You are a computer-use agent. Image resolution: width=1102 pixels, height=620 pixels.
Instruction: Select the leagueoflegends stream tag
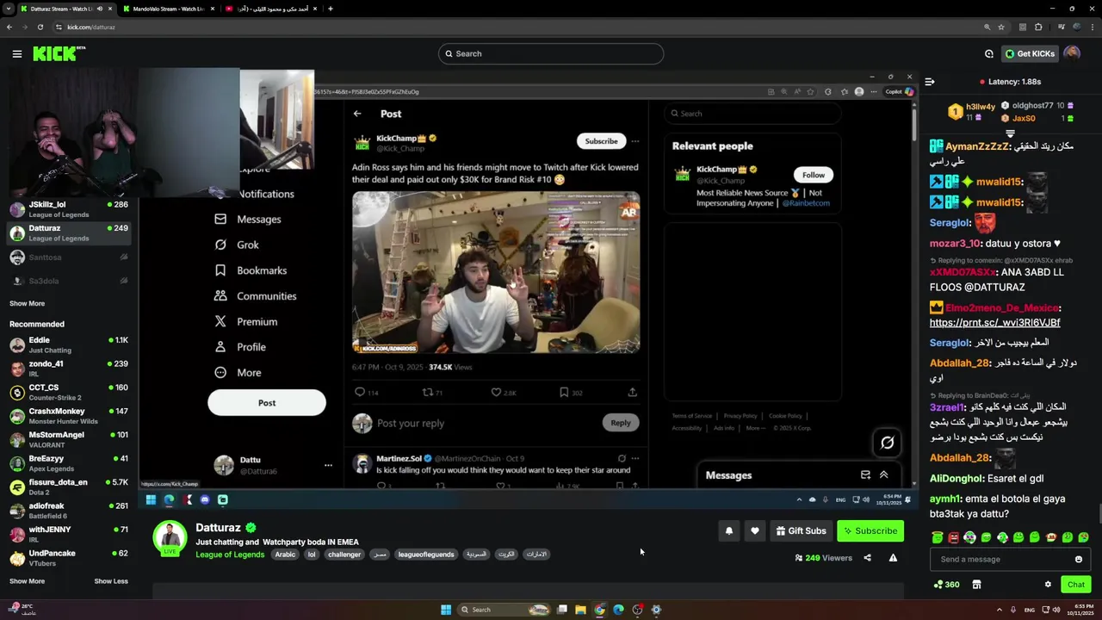point(426,555)
